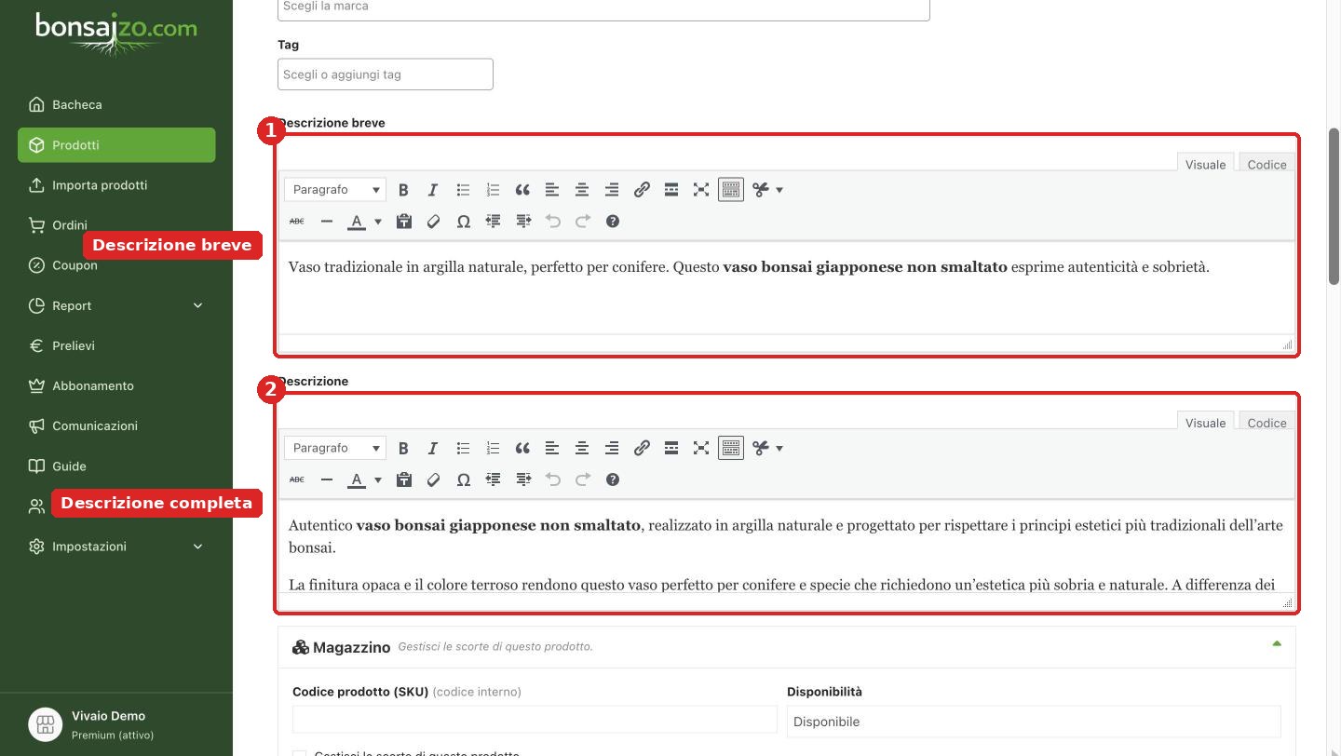Apply blockquote in Descrizione breve editor
The height and width of the screenshot is (756, 1341).
(522, 190)
